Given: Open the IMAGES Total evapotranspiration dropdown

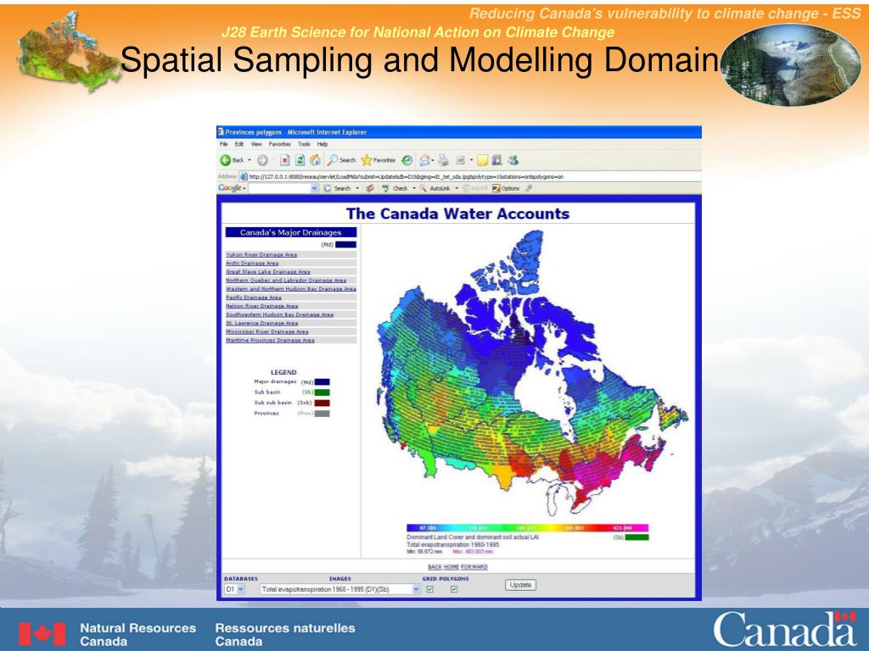Looking at the screenshot, I should click(340, 590).
